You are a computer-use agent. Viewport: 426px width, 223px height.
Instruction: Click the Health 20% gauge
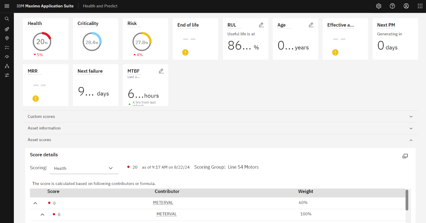click(42, 42)
